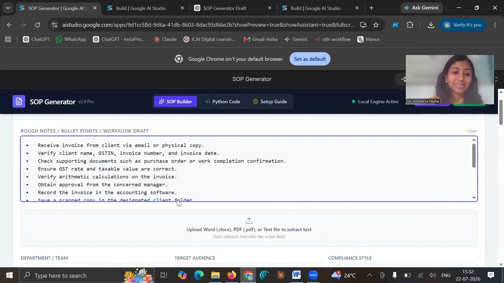Open the volume speaker tray icon
Image resolution: width=504 pixels, height=283 pixels.
[x=433, y=275]
